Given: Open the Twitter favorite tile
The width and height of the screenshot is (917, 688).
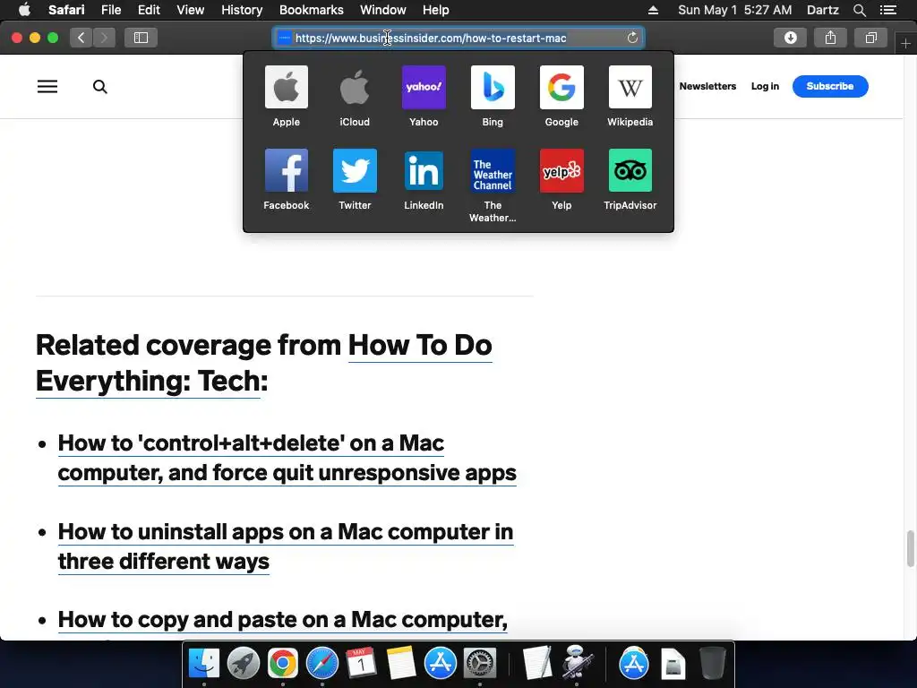Looking at the screenshot, I should [355, 179].
